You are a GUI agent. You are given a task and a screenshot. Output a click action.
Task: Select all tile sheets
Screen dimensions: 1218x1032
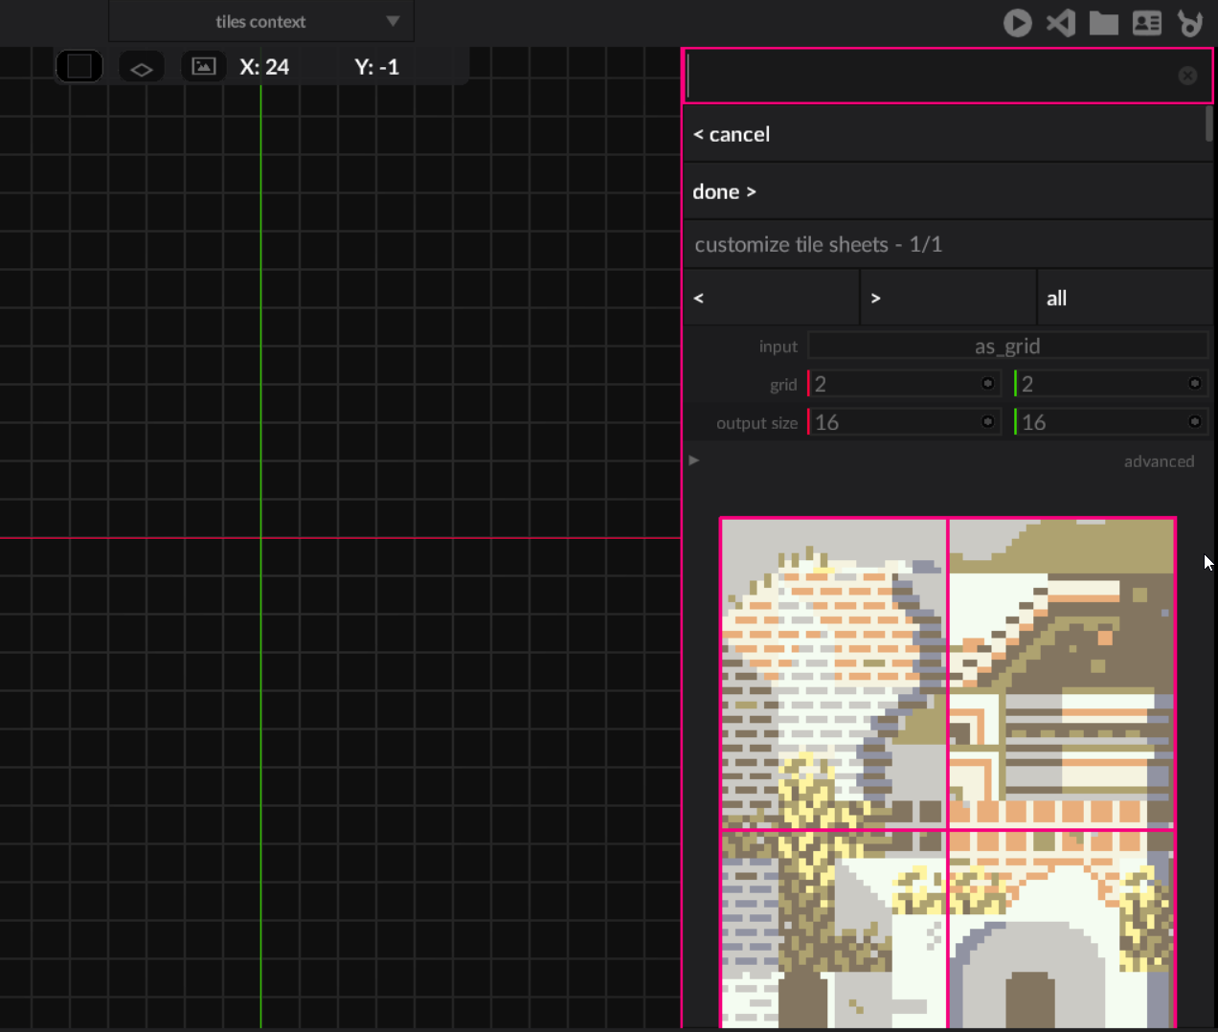pos(1124,298)
